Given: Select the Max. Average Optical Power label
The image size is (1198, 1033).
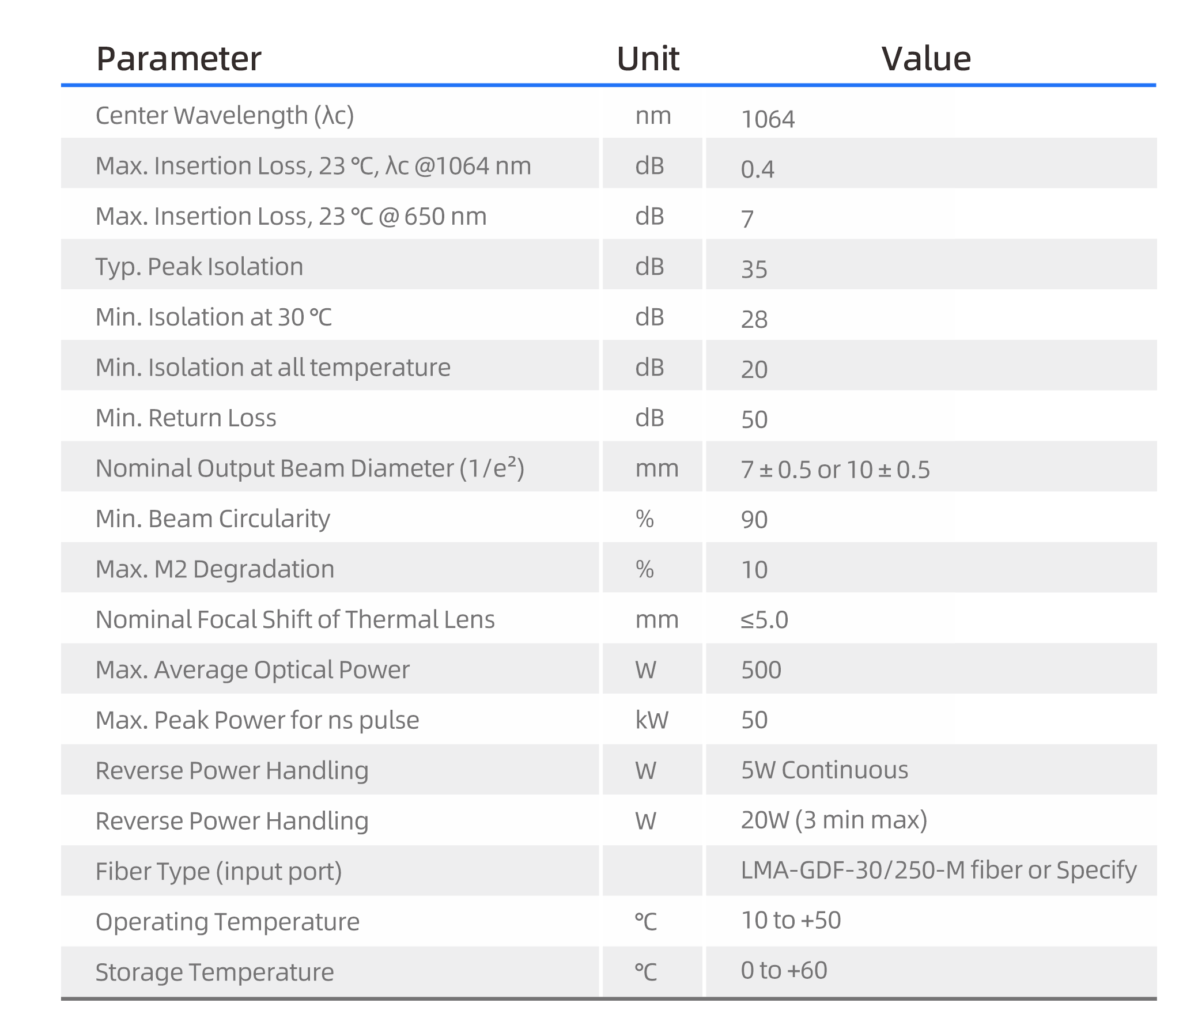Looking at the screenshot, I should pos(252,670).
